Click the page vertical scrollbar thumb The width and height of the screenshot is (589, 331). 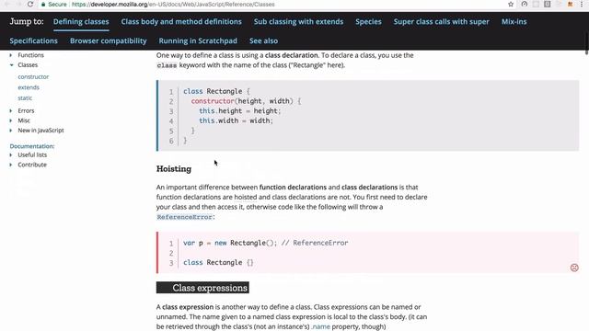(586, 43)
